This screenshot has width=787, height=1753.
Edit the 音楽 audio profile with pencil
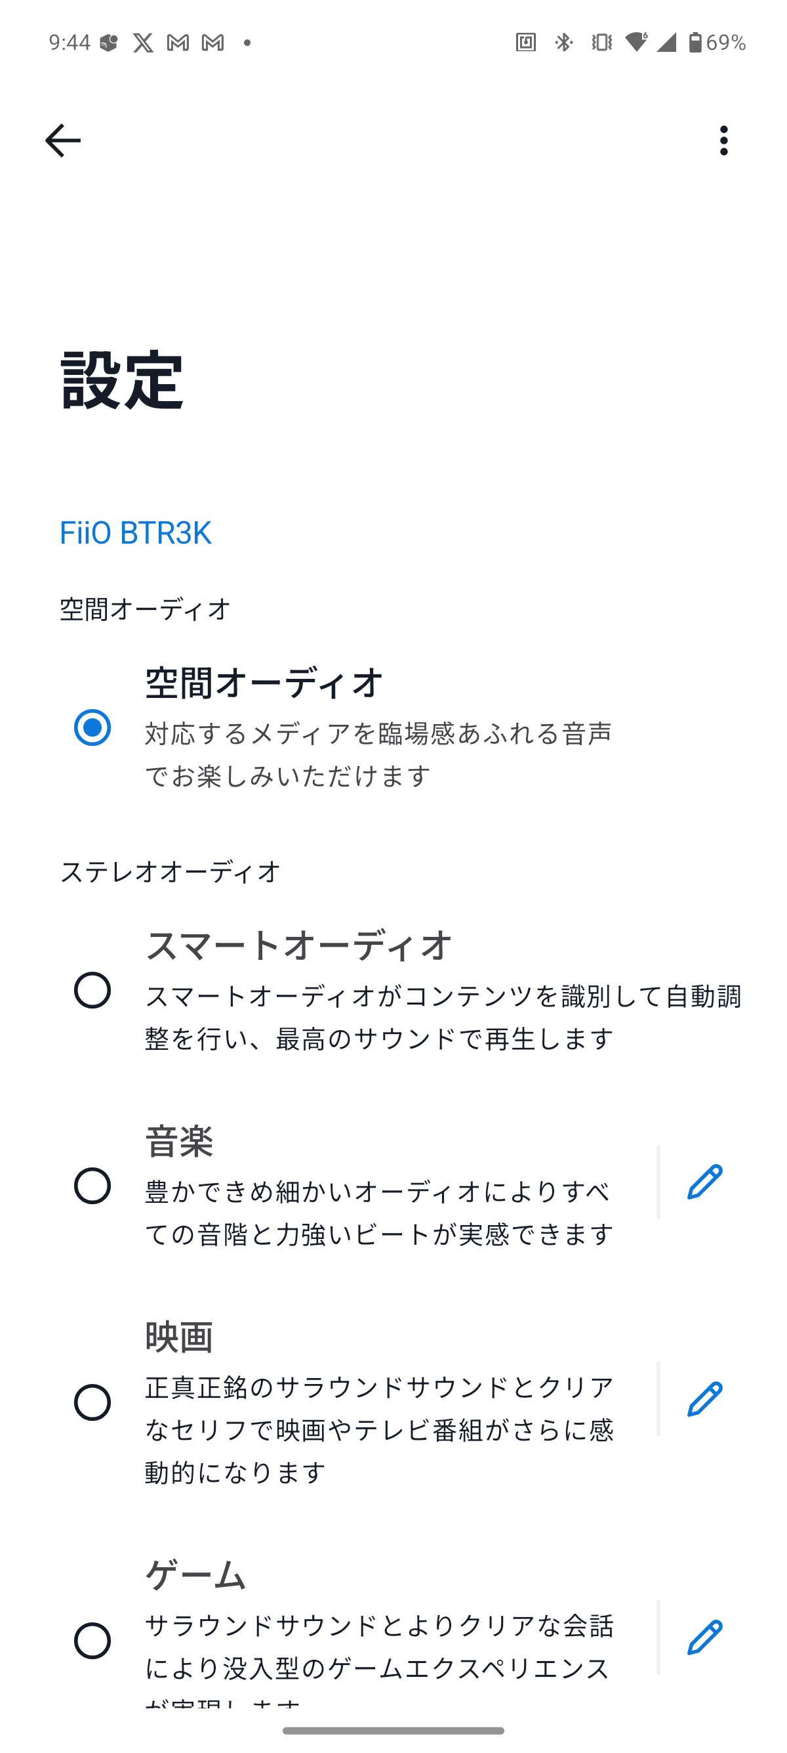click(x=704, y=1181)
